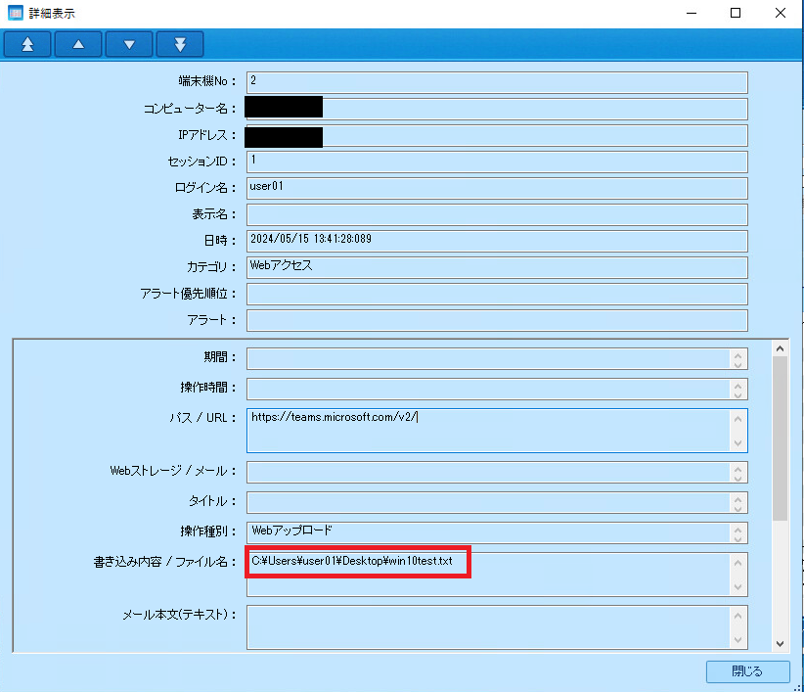The width and height of the screenshot is (804, 692).
Task: Jump to the first record arrow button
Action: tap(27, 44)
